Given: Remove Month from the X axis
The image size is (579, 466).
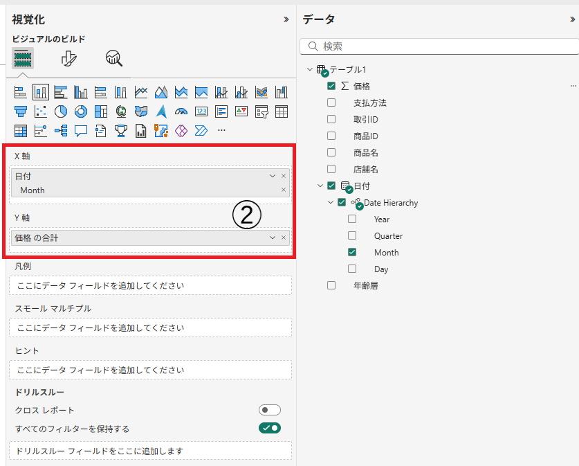Looking at the screenshot, I should pos(283,190).
